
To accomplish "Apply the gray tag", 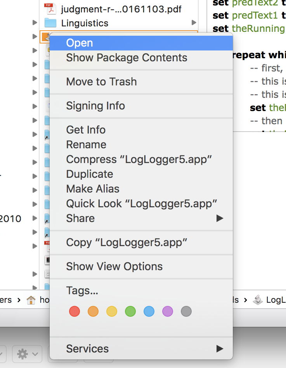I will point(186,311).
